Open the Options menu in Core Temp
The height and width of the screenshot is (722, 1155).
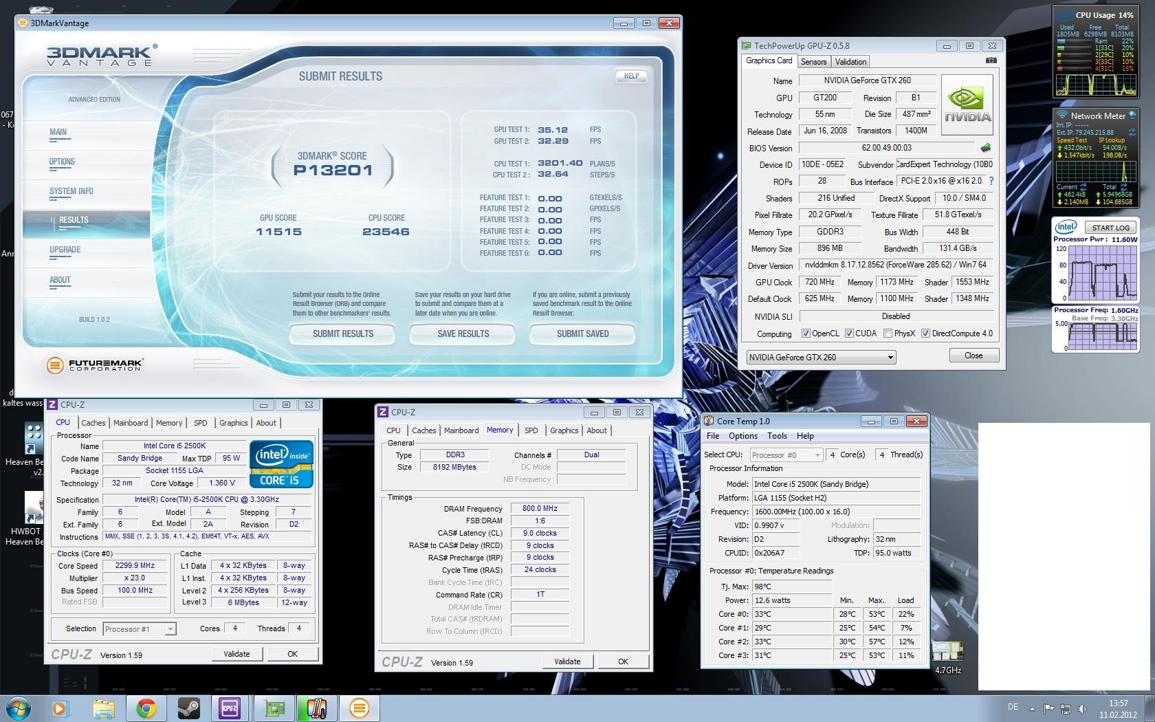pyautogui.click(x=743, y=436)
